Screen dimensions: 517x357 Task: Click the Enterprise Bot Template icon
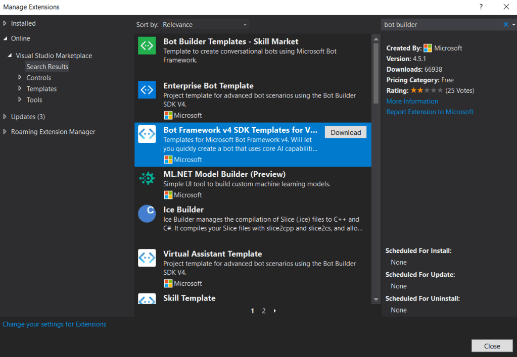(147, 90)
